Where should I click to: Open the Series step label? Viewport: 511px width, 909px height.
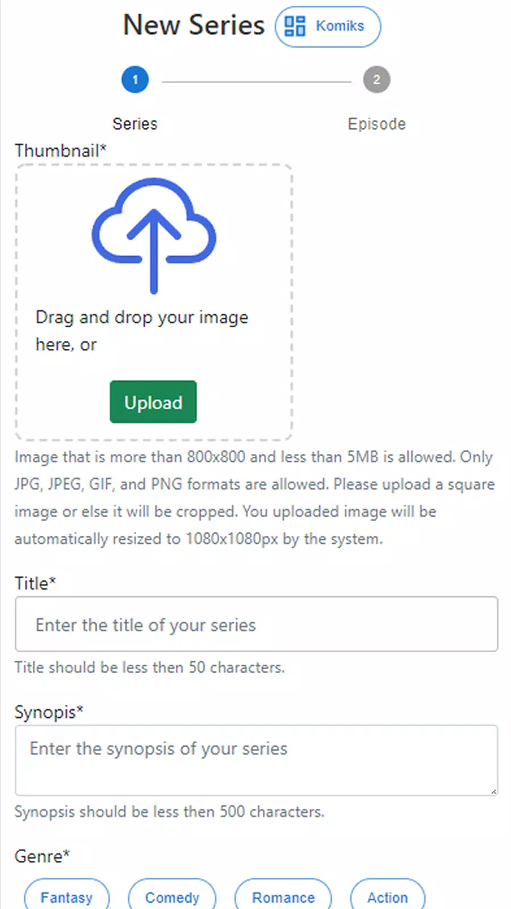135,124
